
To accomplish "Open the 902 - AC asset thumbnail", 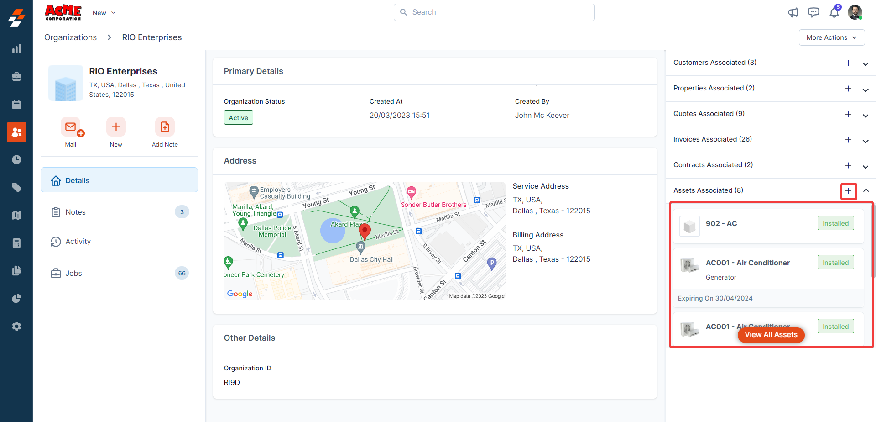I will pyautogui.click(x=689, y=226).
